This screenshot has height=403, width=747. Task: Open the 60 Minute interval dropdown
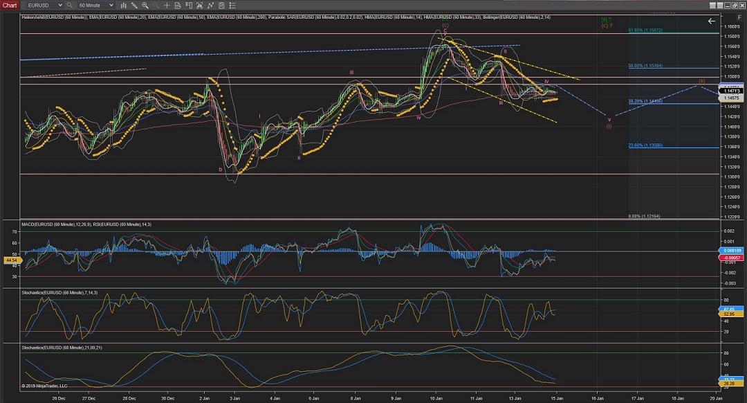(95, 6)
